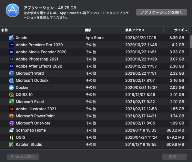
Task: Click Microsoft PowerPoint name text
Action: pos(35,116)
